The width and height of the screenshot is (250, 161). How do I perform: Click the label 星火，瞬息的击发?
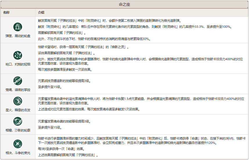(18, 110)
